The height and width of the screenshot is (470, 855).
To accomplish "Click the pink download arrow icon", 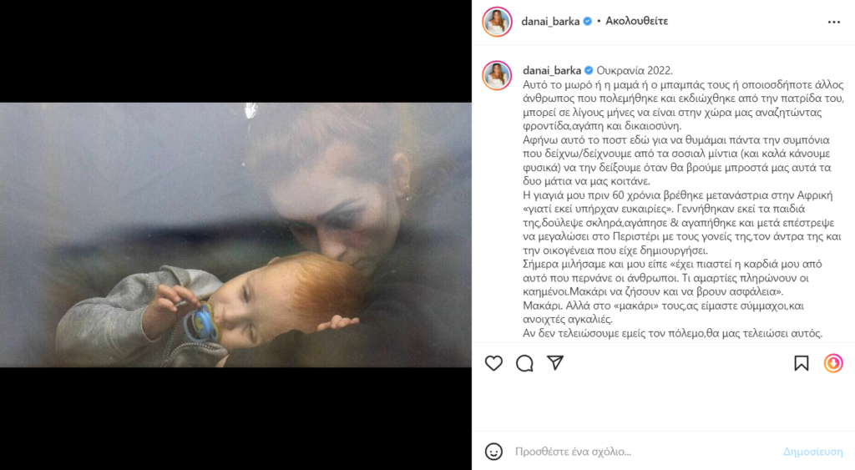I will pos(833,363).
